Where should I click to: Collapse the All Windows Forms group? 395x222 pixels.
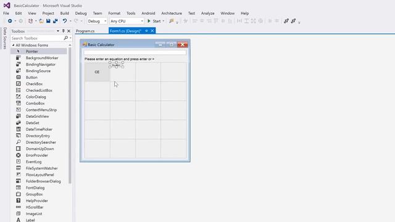[14, 45]
